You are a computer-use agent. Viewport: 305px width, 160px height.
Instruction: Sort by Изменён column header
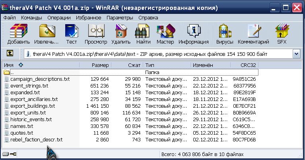click(211, 65)
